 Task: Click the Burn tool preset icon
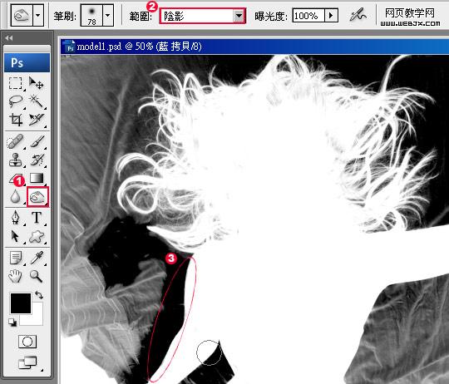22,15
